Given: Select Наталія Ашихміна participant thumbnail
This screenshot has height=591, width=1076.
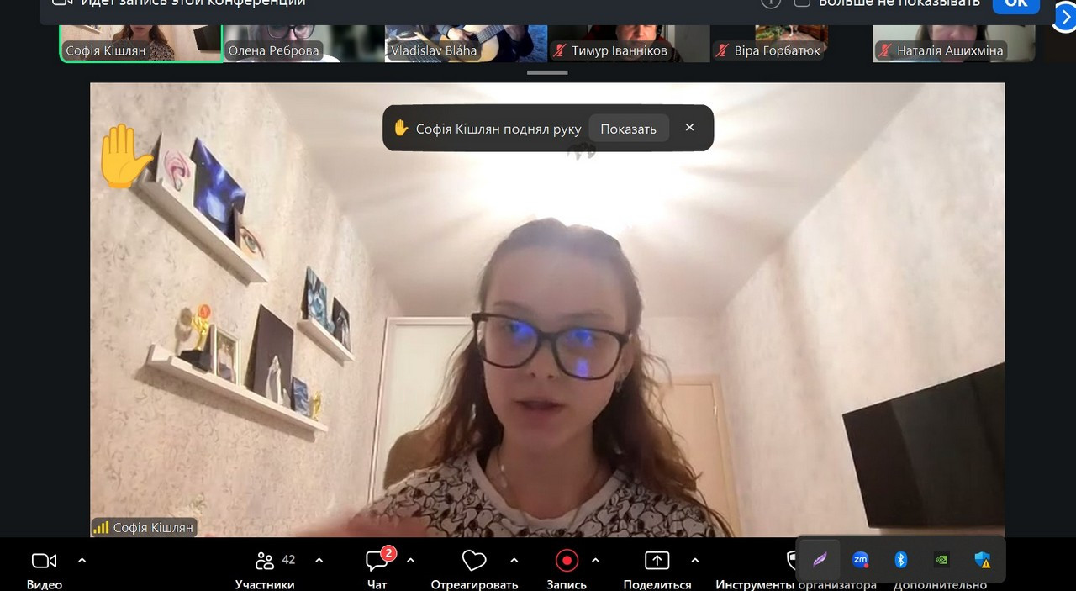Looking at the screenshot, I should point(952,42).
